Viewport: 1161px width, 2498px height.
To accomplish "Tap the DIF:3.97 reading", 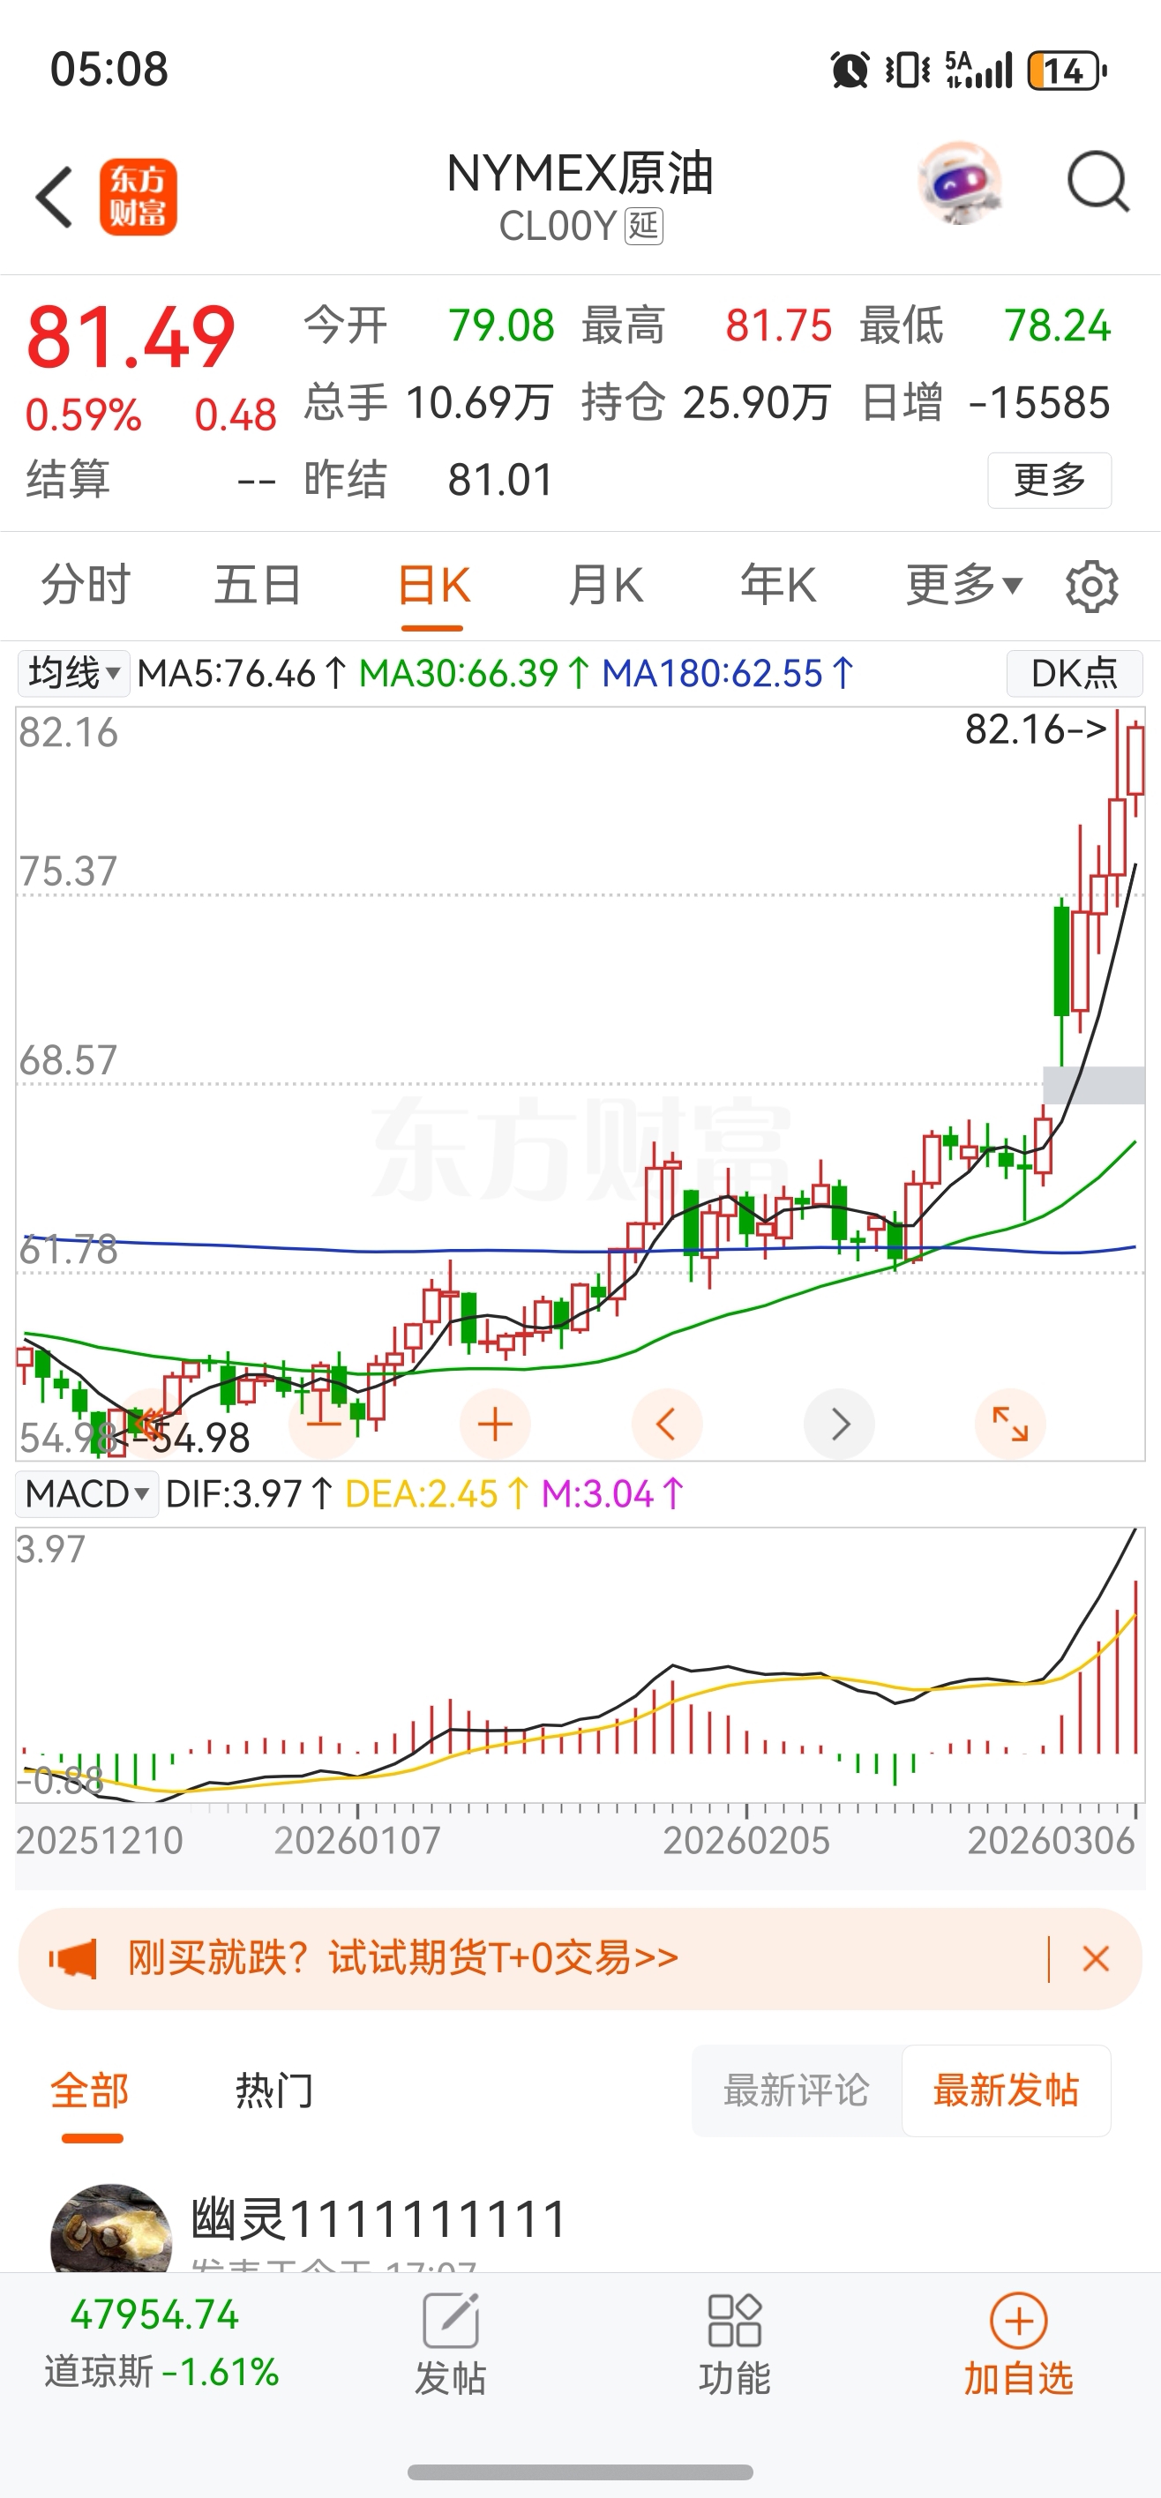I will [251, 1494].
